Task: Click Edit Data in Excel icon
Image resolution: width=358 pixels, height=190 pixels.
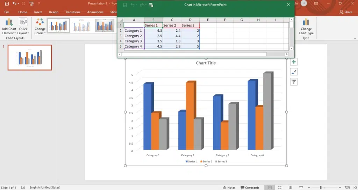Action: (x=151, y=5)
